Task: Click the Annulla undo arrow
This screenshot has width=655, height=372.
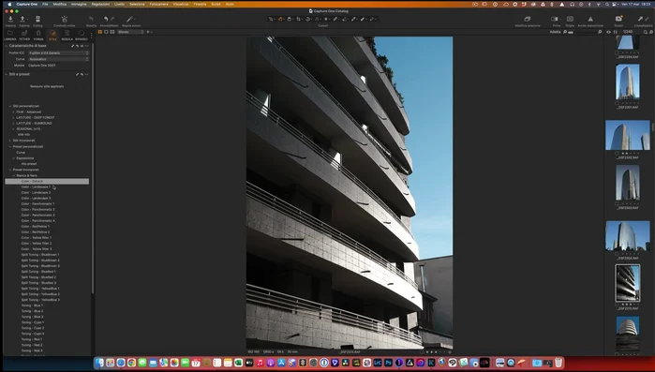Action: click(x=106, y=19)
